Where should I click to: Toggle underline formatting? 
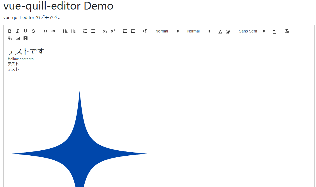tap(26, 31)
